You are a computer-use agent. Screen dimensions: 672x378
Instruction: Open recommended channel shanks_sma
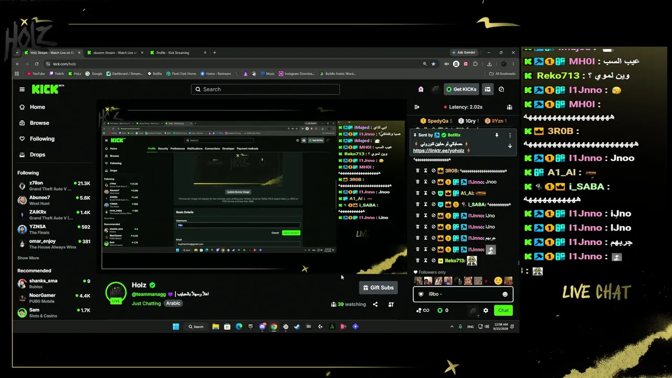click(x=54, y=283)
